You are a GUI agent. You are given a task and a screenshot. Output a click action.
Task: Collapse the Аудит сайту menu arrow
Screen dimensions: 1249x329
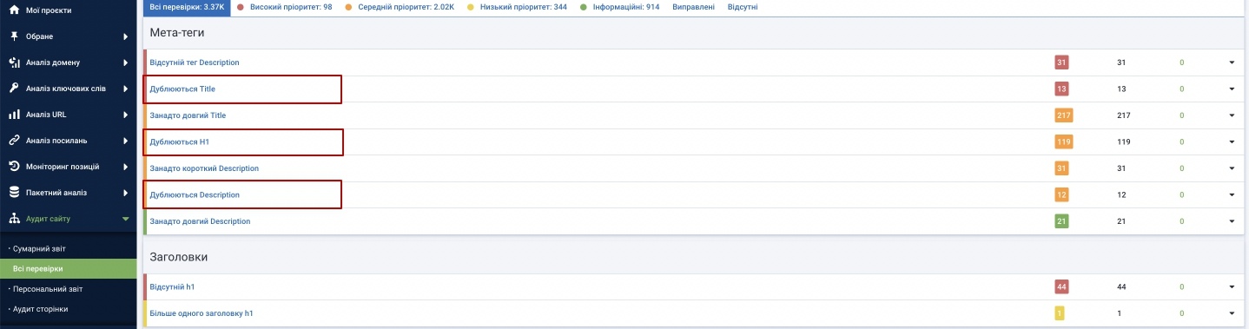[126, 219]
